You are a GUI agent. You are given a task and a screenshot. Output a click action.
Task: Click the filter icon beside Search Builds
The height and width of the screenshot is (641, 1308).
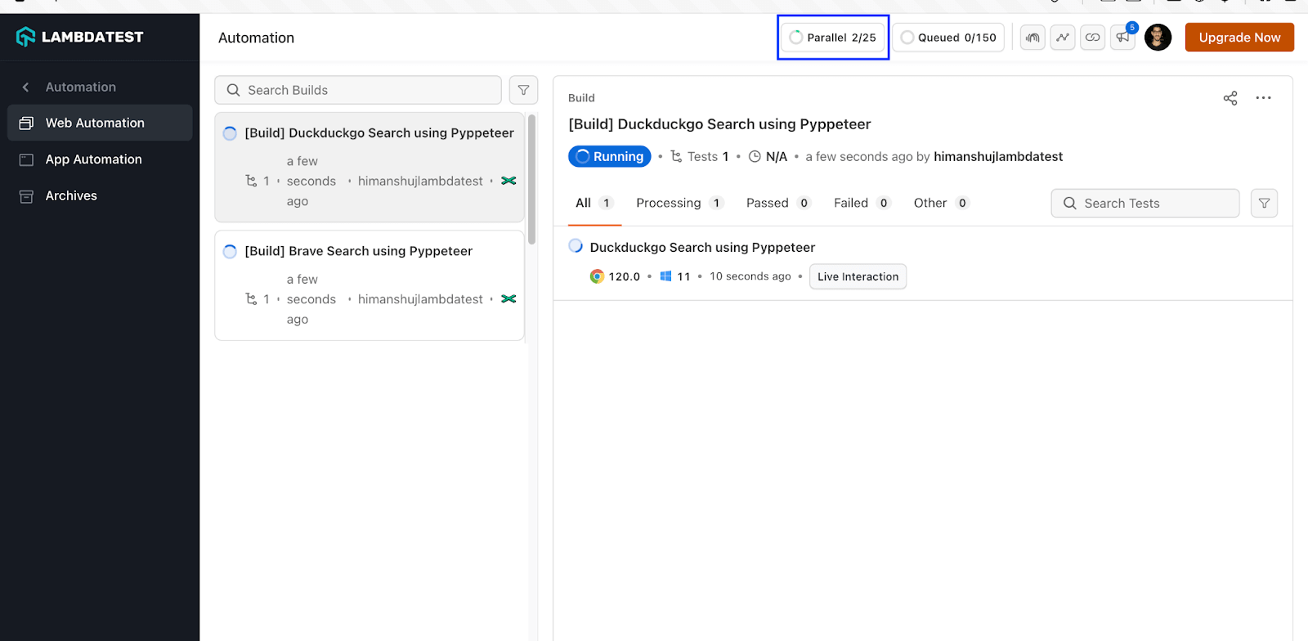tap(523, 90)
